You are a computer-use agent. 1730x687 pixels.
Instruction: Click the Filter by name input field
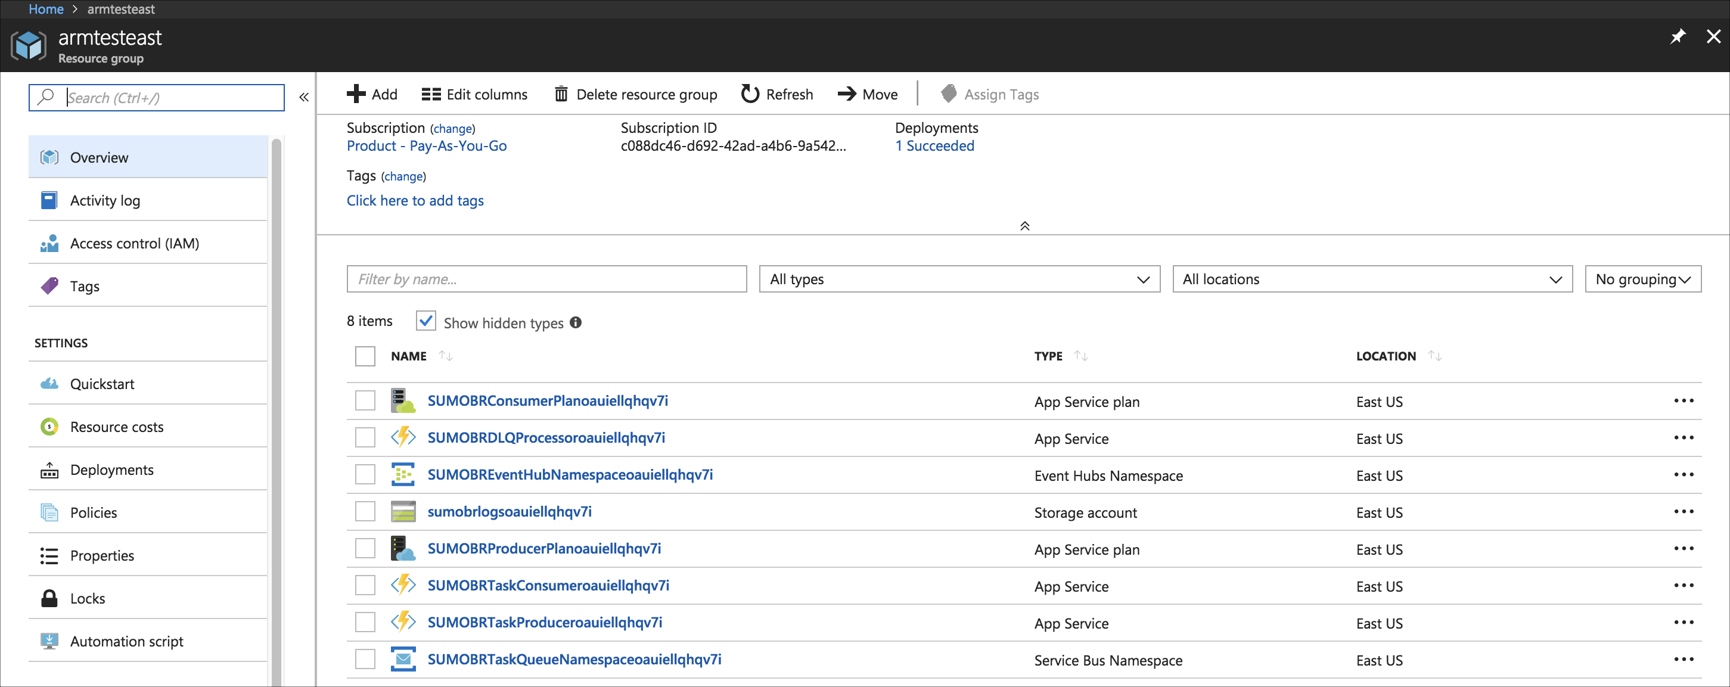coord(546,278)
